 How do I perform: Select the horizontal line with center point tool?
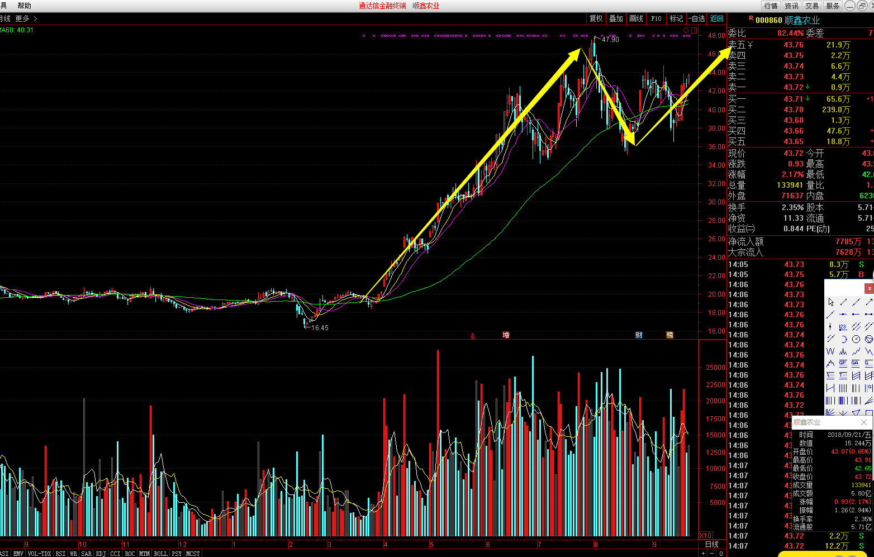pyautogui.click(x=843, y=314)
